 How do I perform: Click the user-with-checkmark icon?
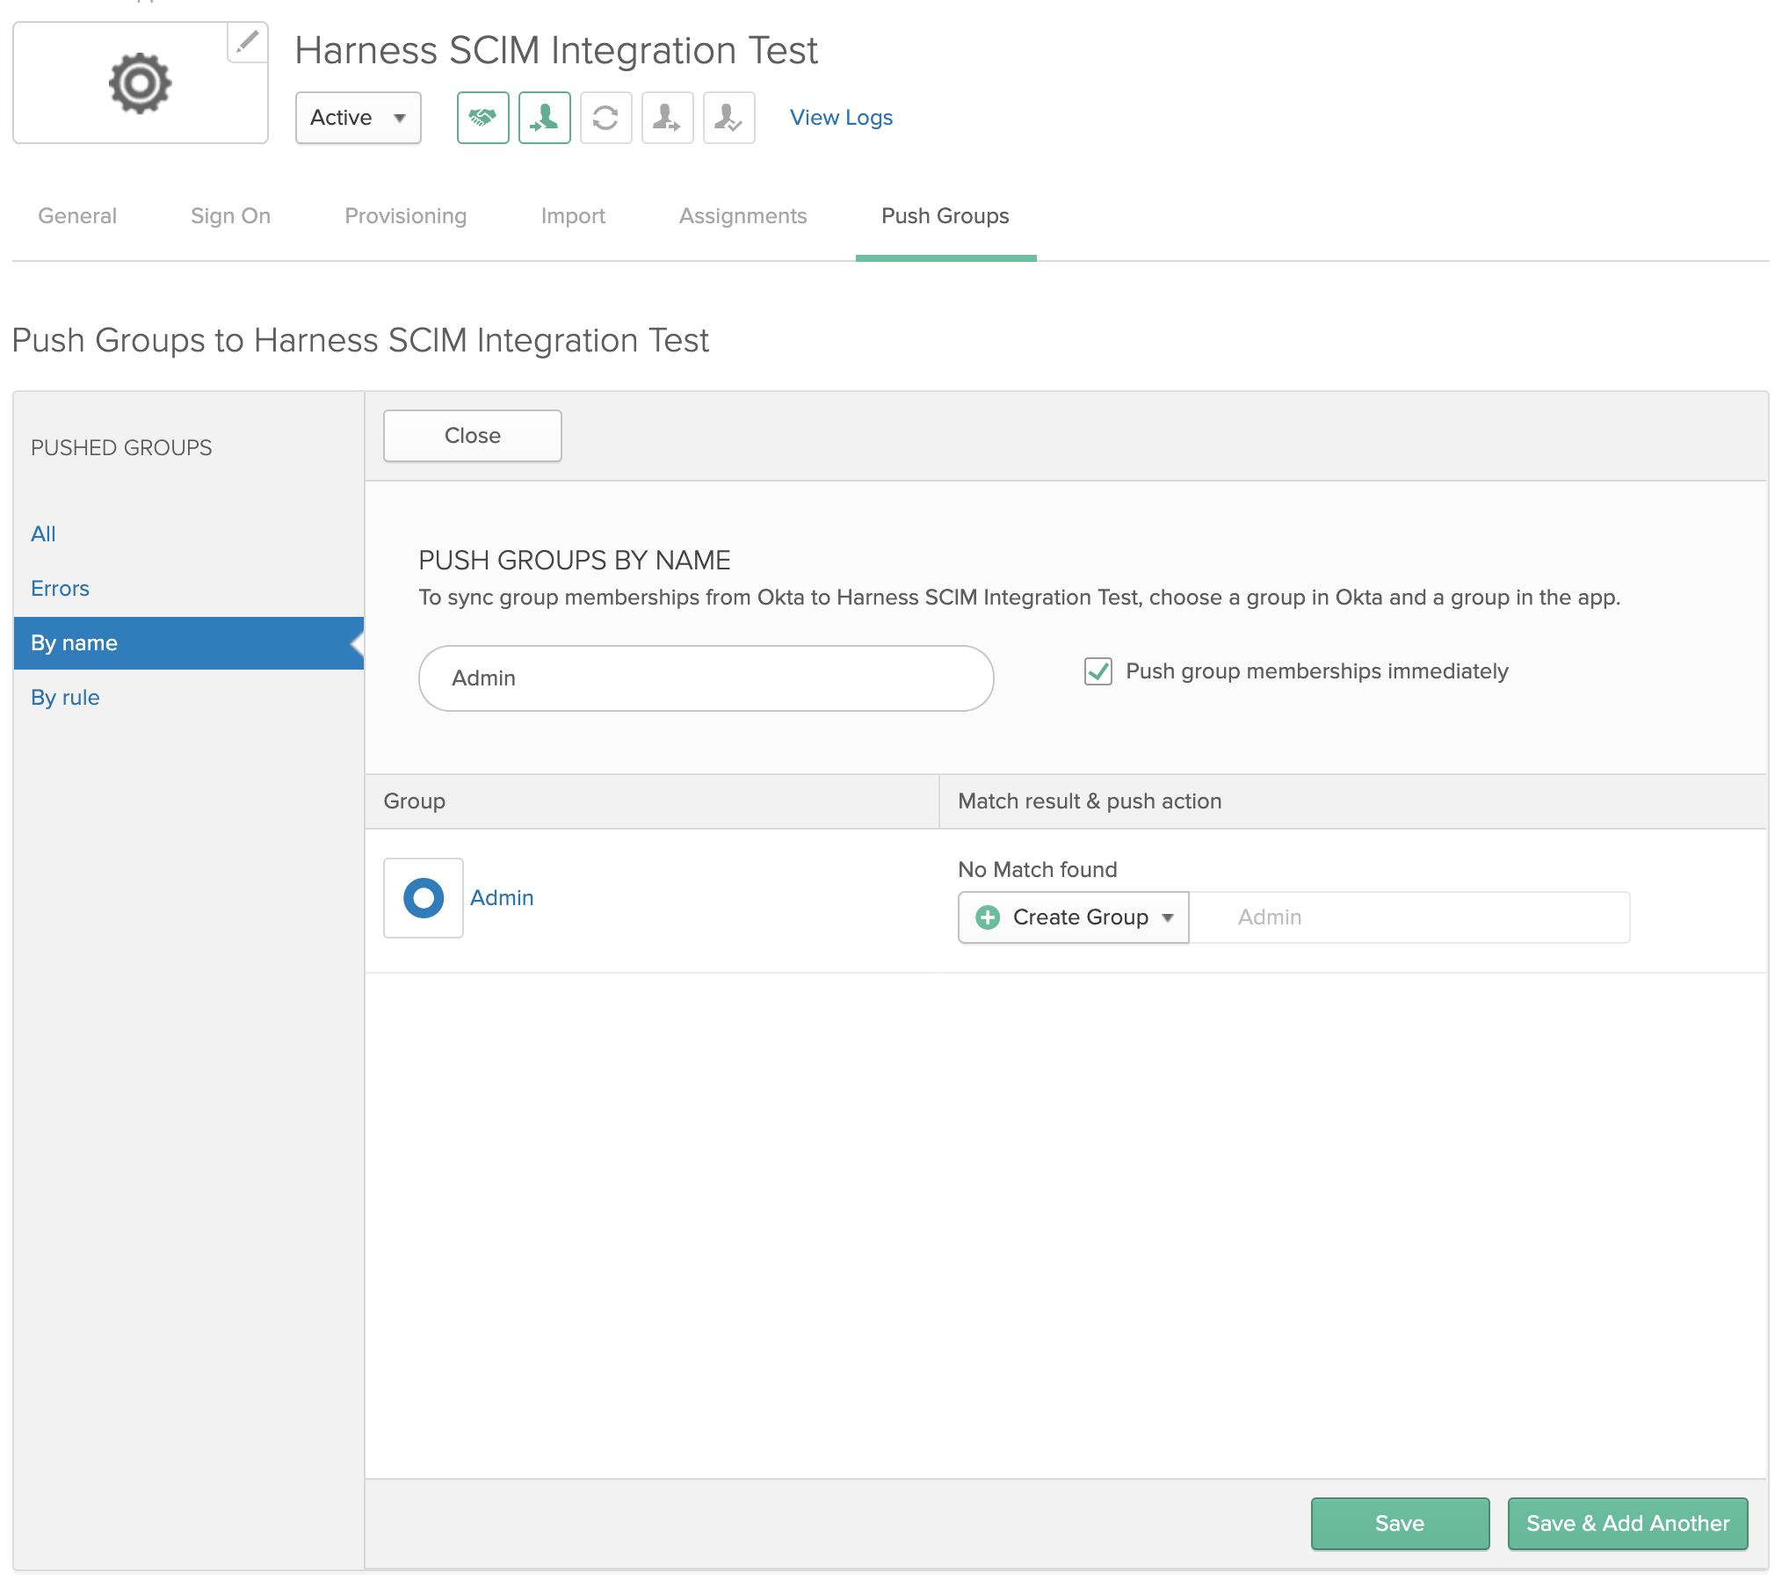pyautogui.click(x=729, y=118)
